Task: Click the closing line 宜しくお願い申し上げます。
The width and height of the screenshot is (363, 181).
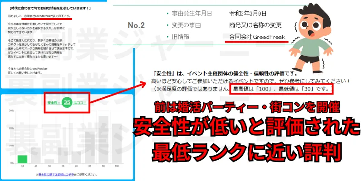Action: (x=25, y=73)
